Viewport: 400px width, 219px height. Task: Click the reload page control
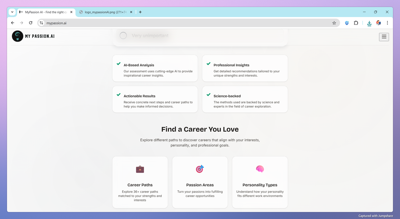click(x=30, y=23)
